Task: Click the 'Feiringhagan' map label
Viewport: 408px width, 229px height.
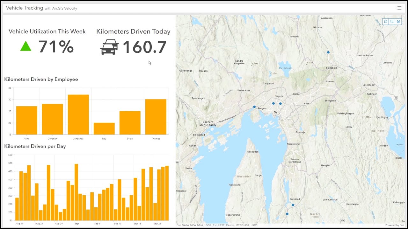Action: point(346,114)
